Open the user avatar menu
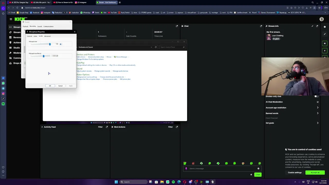329x185 pixels. point(322,19)
